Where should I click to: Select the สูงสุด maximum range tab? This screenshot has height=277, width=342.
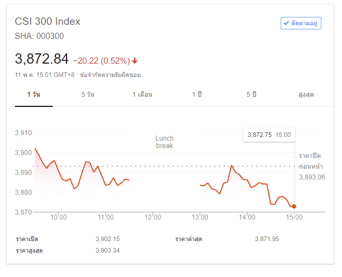306,95
